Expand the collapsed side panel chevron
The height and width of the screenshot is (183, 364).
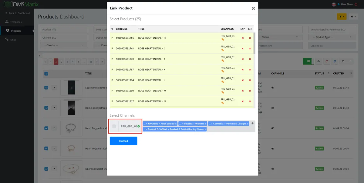[x=39, y=56]
